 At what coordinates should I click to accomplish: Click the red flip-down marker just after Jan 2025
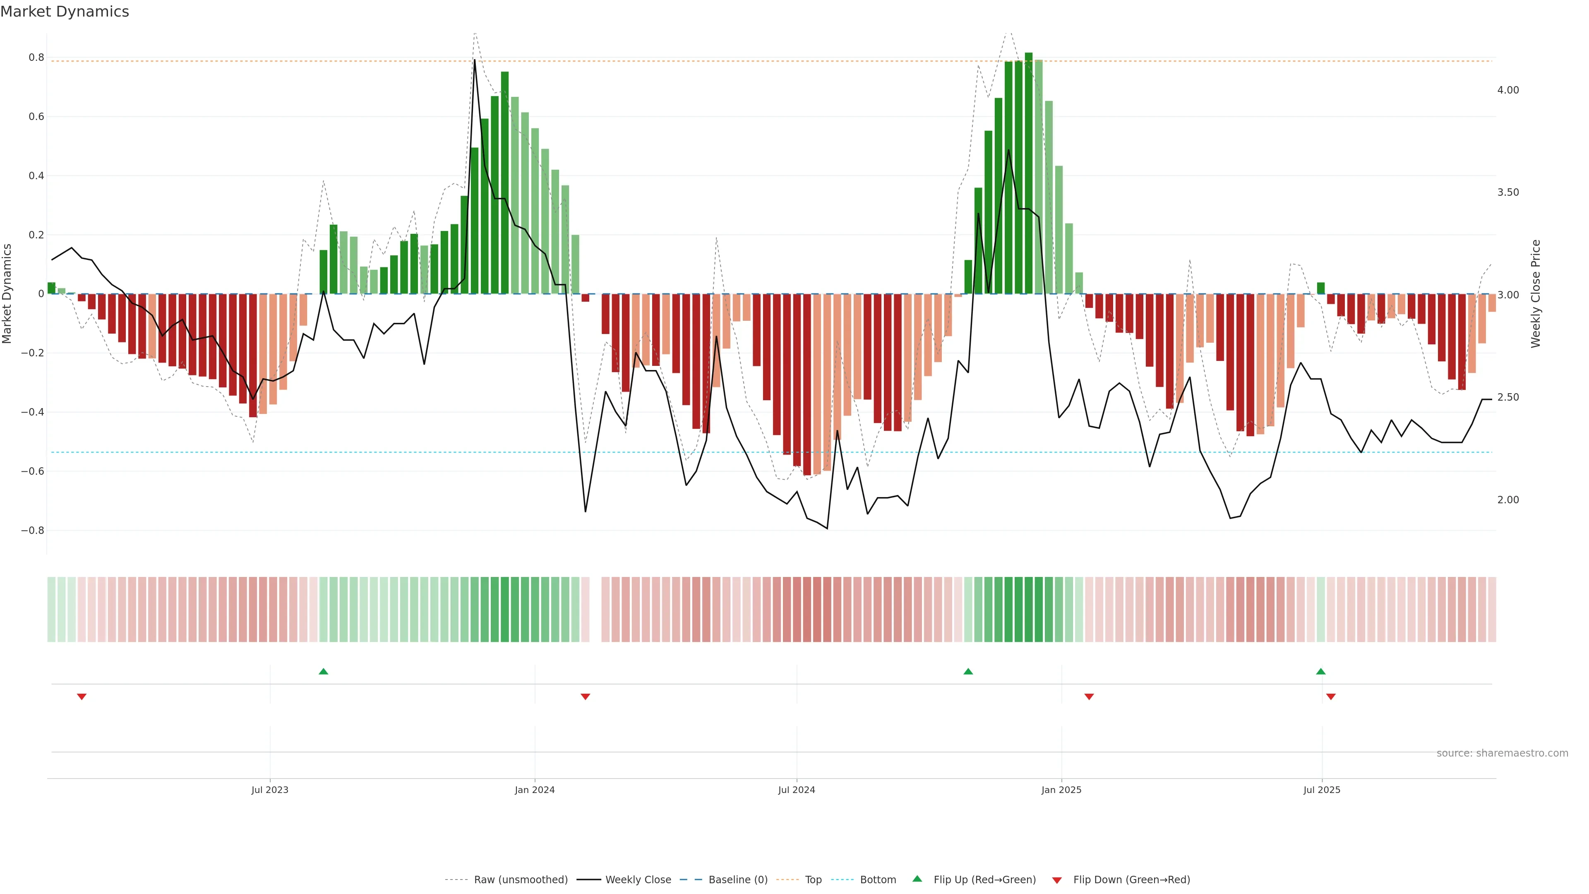[1089, 697]
